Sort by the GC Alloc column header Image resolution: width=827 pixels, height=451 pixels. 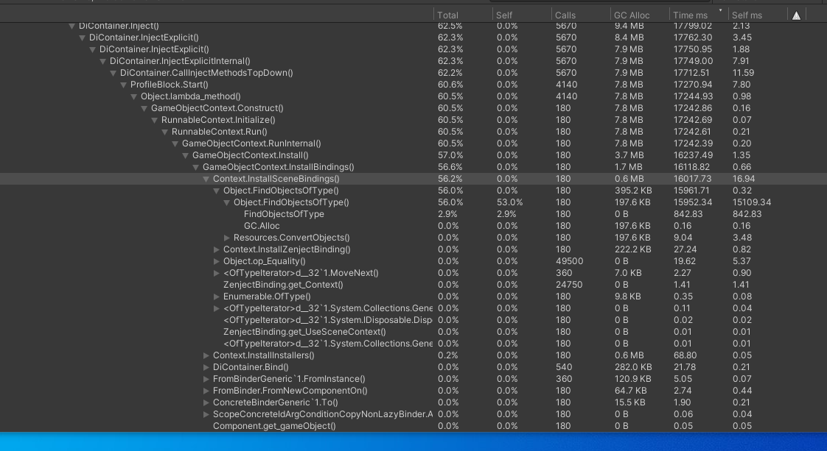coord(632,15)
